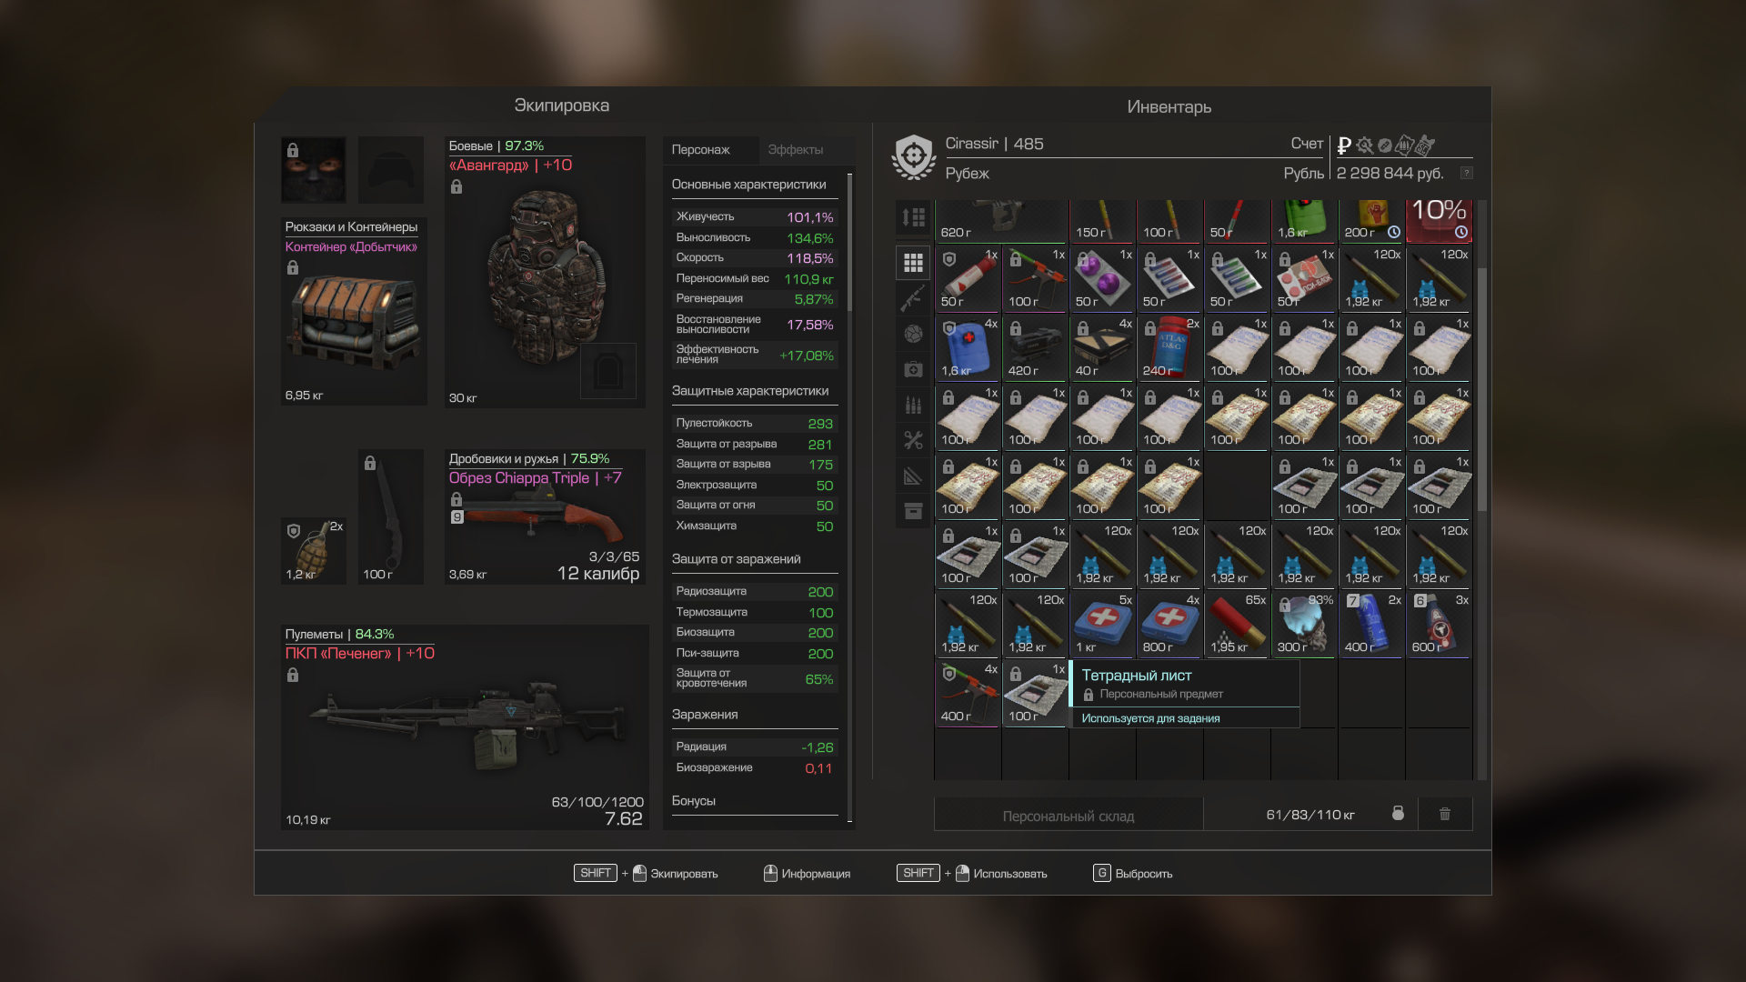
Task: Select the red 10% booster item
Action: [1440, 221]
